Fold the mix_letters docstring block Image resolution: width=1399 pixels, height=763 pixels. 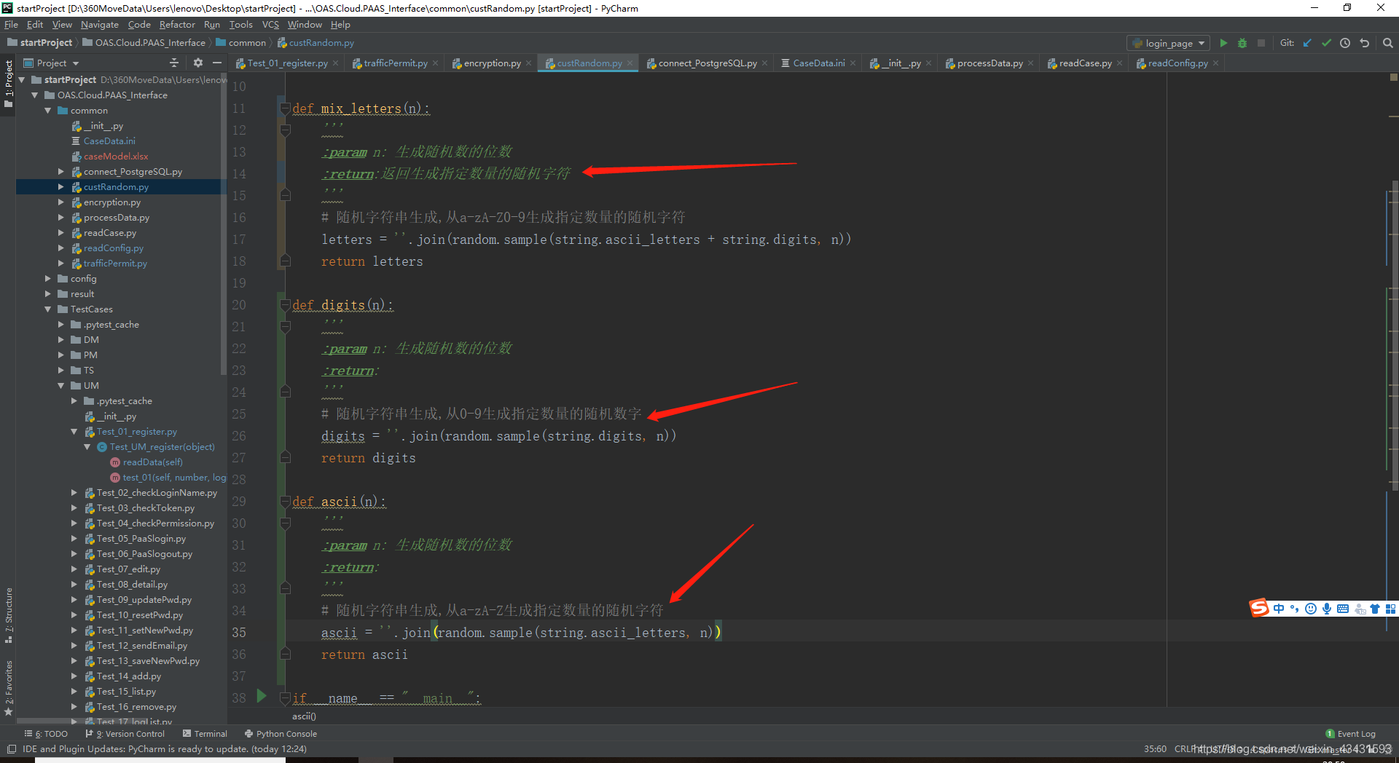click(286, 130)
